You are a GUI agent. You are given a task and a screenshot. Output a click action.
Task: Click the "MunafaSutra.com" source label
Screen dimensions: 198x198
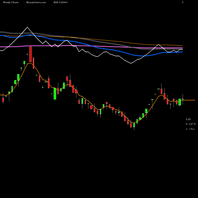click(36, 2)
